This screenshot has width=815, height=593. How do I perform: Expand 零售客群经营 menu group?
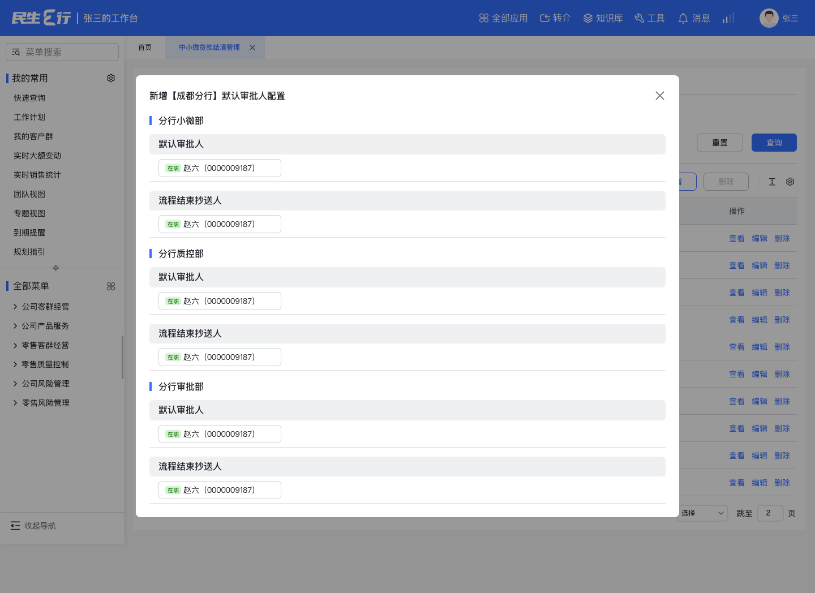(x=41, y=345)
